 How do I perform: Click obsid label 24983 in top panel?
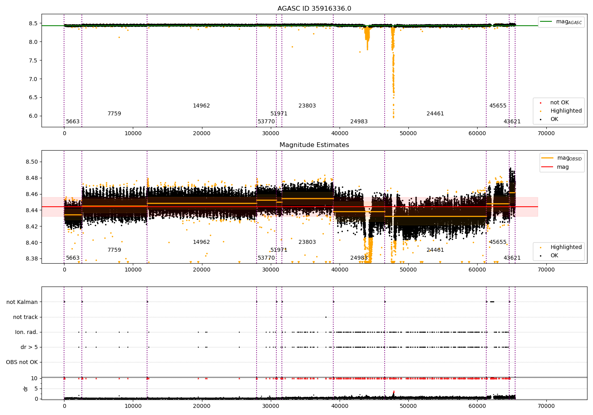point(359,122)
